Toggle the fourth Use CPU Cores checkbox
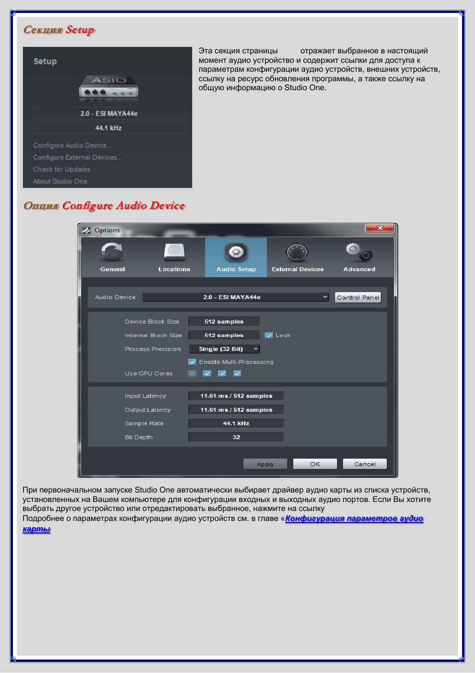The image size is (475, 673). coord(237,373)
